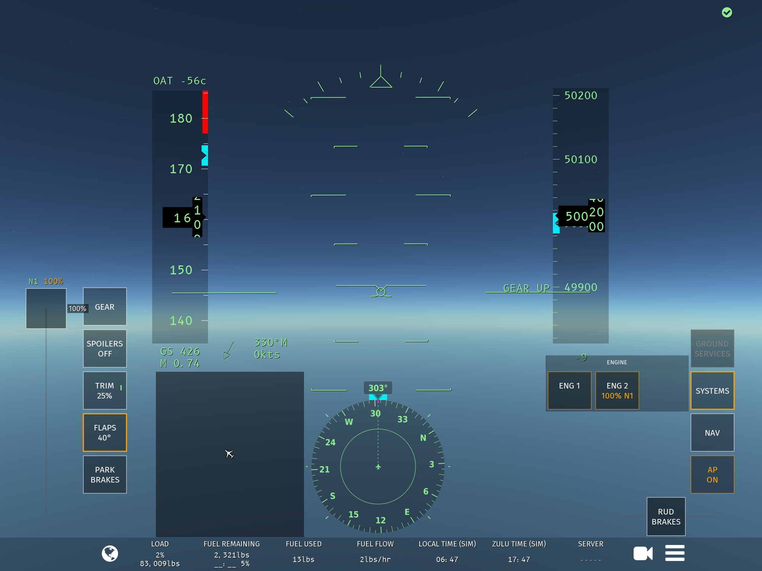Toggle PARK BRAKES button
The image size is (762, 571).
coord(105,475)
